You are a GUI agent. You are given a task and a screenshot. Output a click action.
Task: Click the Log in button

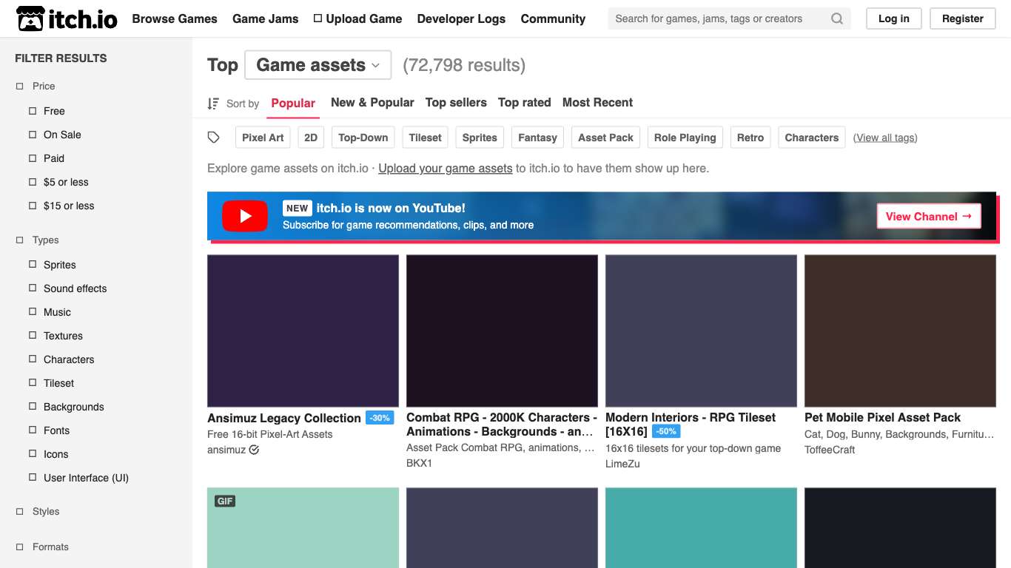pyautogui.click(x=894, y=18)
